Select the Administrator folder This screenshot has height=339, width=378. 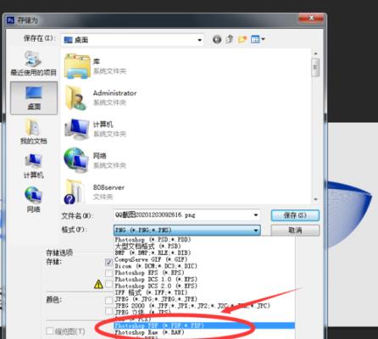[101, 97]
